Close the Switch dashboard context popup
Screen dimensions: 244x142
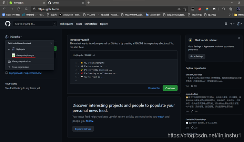[51, 43]
